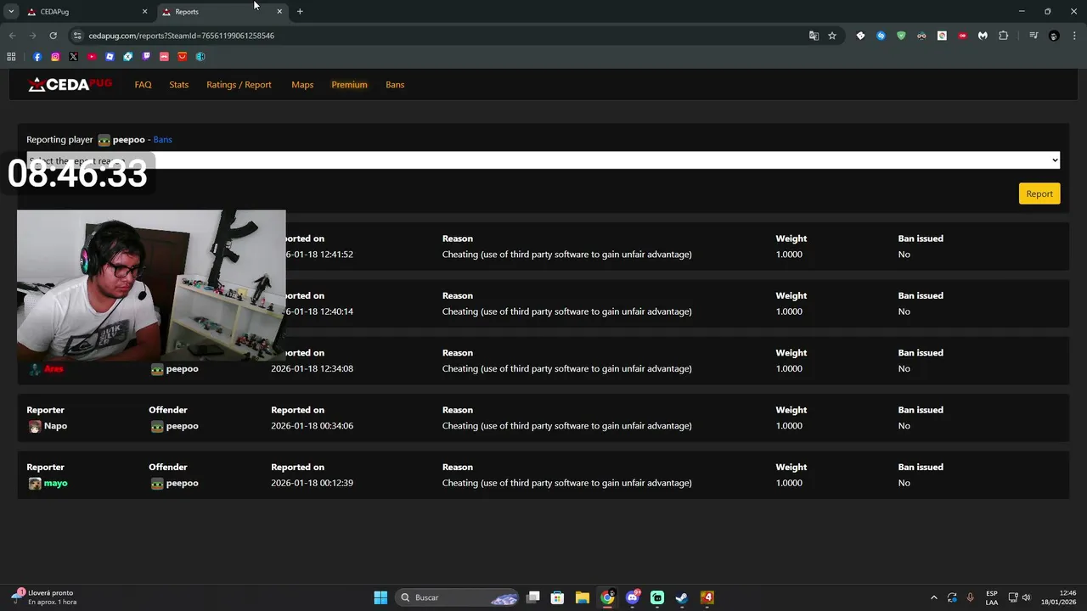Open Steam from the taskbar
The height and width of the screenshot is (611, 1087).
click(x=681, y=597)
